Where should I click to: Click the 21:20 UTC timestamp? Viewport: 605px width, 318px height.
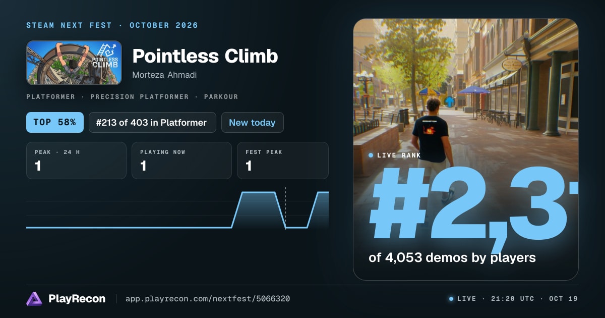point(513,299)
